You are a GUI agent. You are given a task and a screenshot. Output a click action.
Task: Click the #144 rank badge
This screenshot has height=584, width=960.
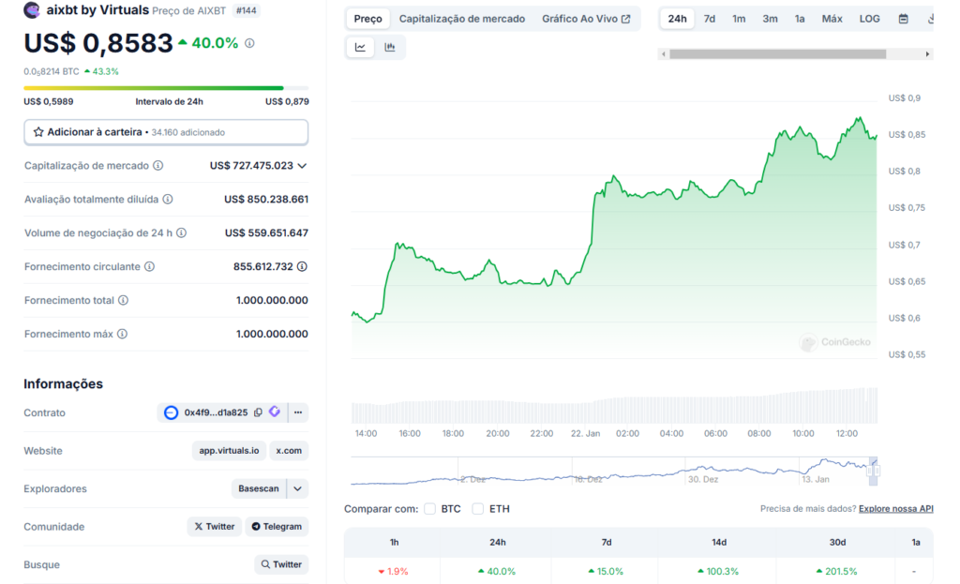coord(247,10)
